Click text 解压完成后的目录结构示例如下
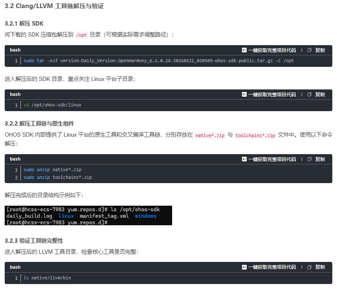 pyautogui.click(x=44, y=195)
